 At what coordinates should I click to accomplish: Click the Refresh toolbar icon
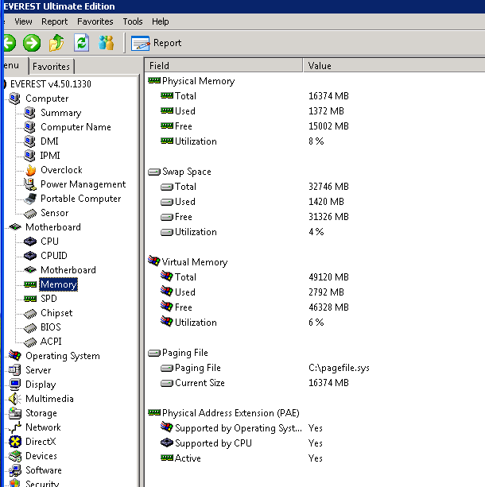[81, 43]
